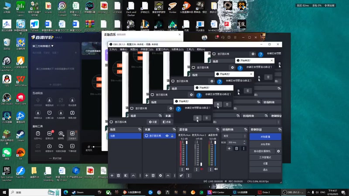Select Epic Games Launcher desktop icon
The height and width of the screenshot is (196, 349).
coord(7,174)
